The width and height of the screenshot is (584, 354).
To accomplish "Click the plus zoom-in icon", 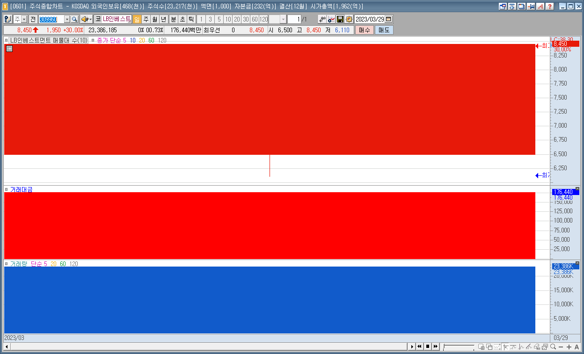I will click(569, 347).
